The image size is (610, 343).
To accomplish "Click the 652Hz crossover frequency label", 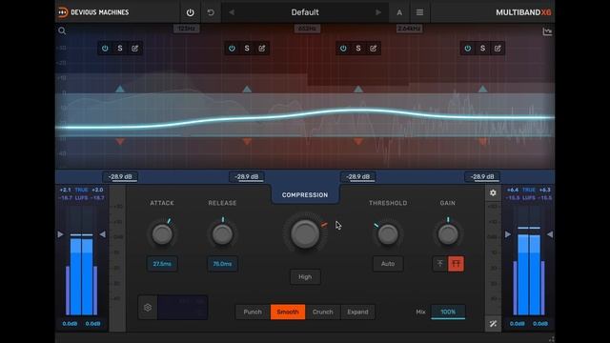I will pyautogui.click(x=307, y=29).
